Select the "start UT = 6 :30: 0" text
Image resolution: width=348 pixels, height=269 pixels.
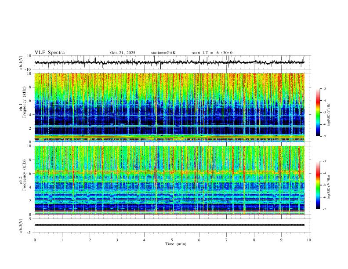(212, 53)
